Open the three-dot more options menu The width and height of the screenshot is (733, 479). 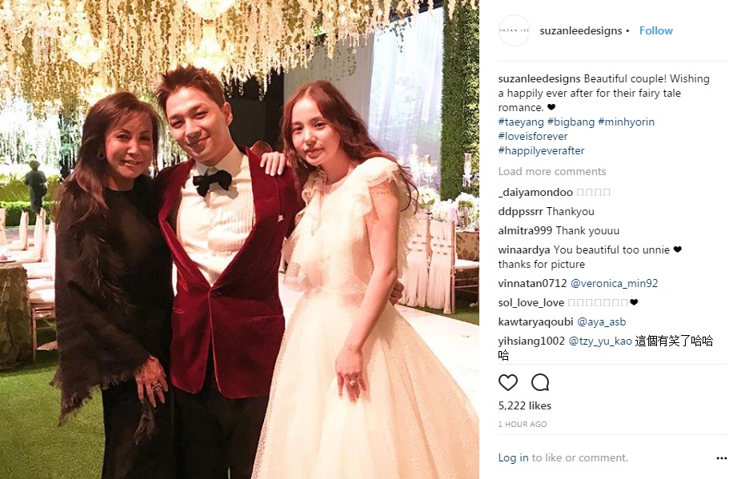click(721, 458)
